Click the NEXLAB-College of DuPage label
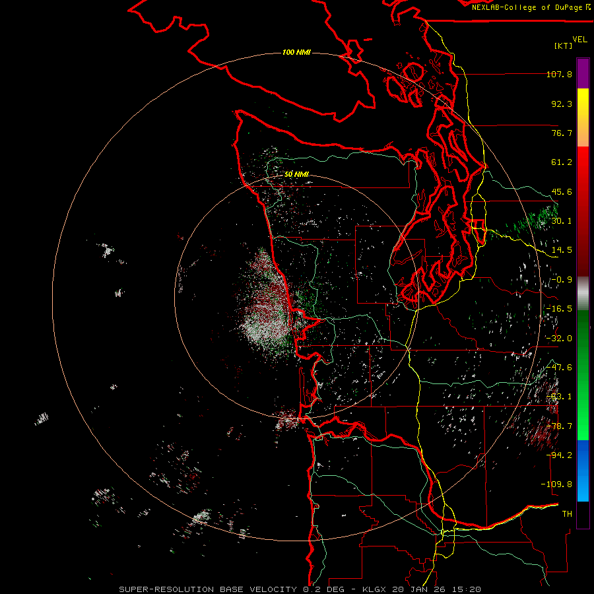The height and width of the screenshot is (594, 594). 527,7
